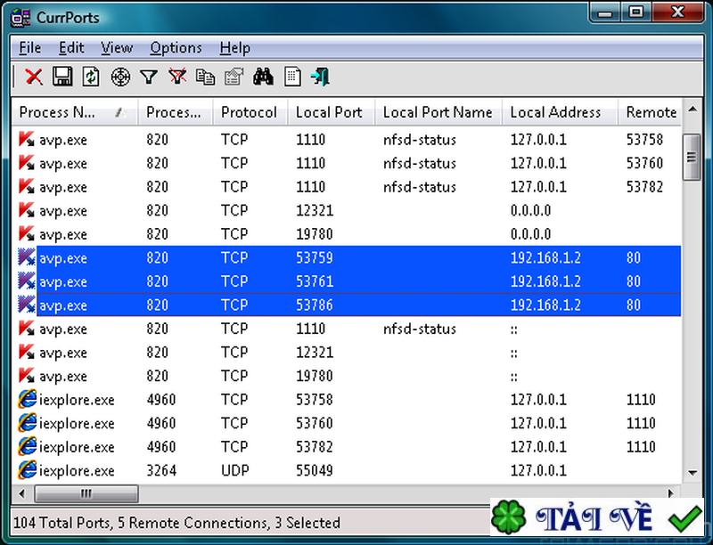The image size is (713, 545).
Task: Open the Options menu
Action: tap(176, 48)
